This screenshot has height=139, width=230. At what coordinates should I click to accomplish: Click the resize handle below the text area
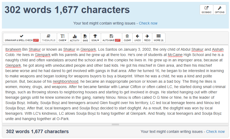pyautogui.click(x=115, y=124)
